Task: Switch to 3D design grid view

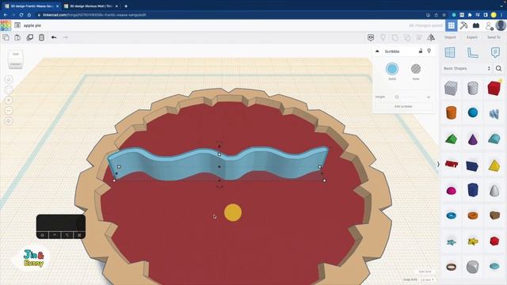Action: click(x=452, y=25)
